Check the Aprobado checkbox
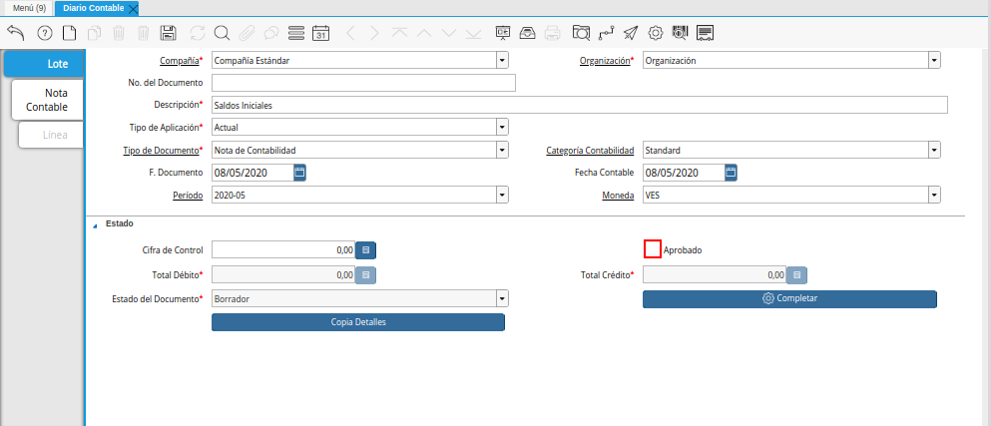 [653, 249]
